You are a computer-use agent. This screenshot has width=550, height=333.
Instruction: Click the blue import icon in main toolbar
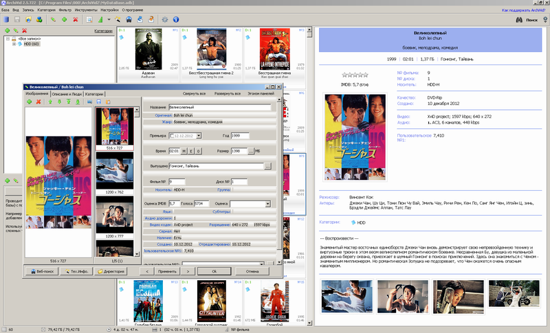[x=140, y=20]
